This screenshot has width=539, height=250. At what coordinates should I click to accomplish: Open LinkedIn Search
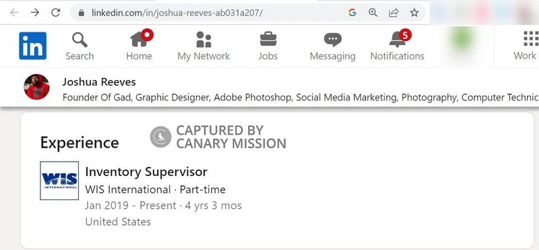(x=80, y=46)
